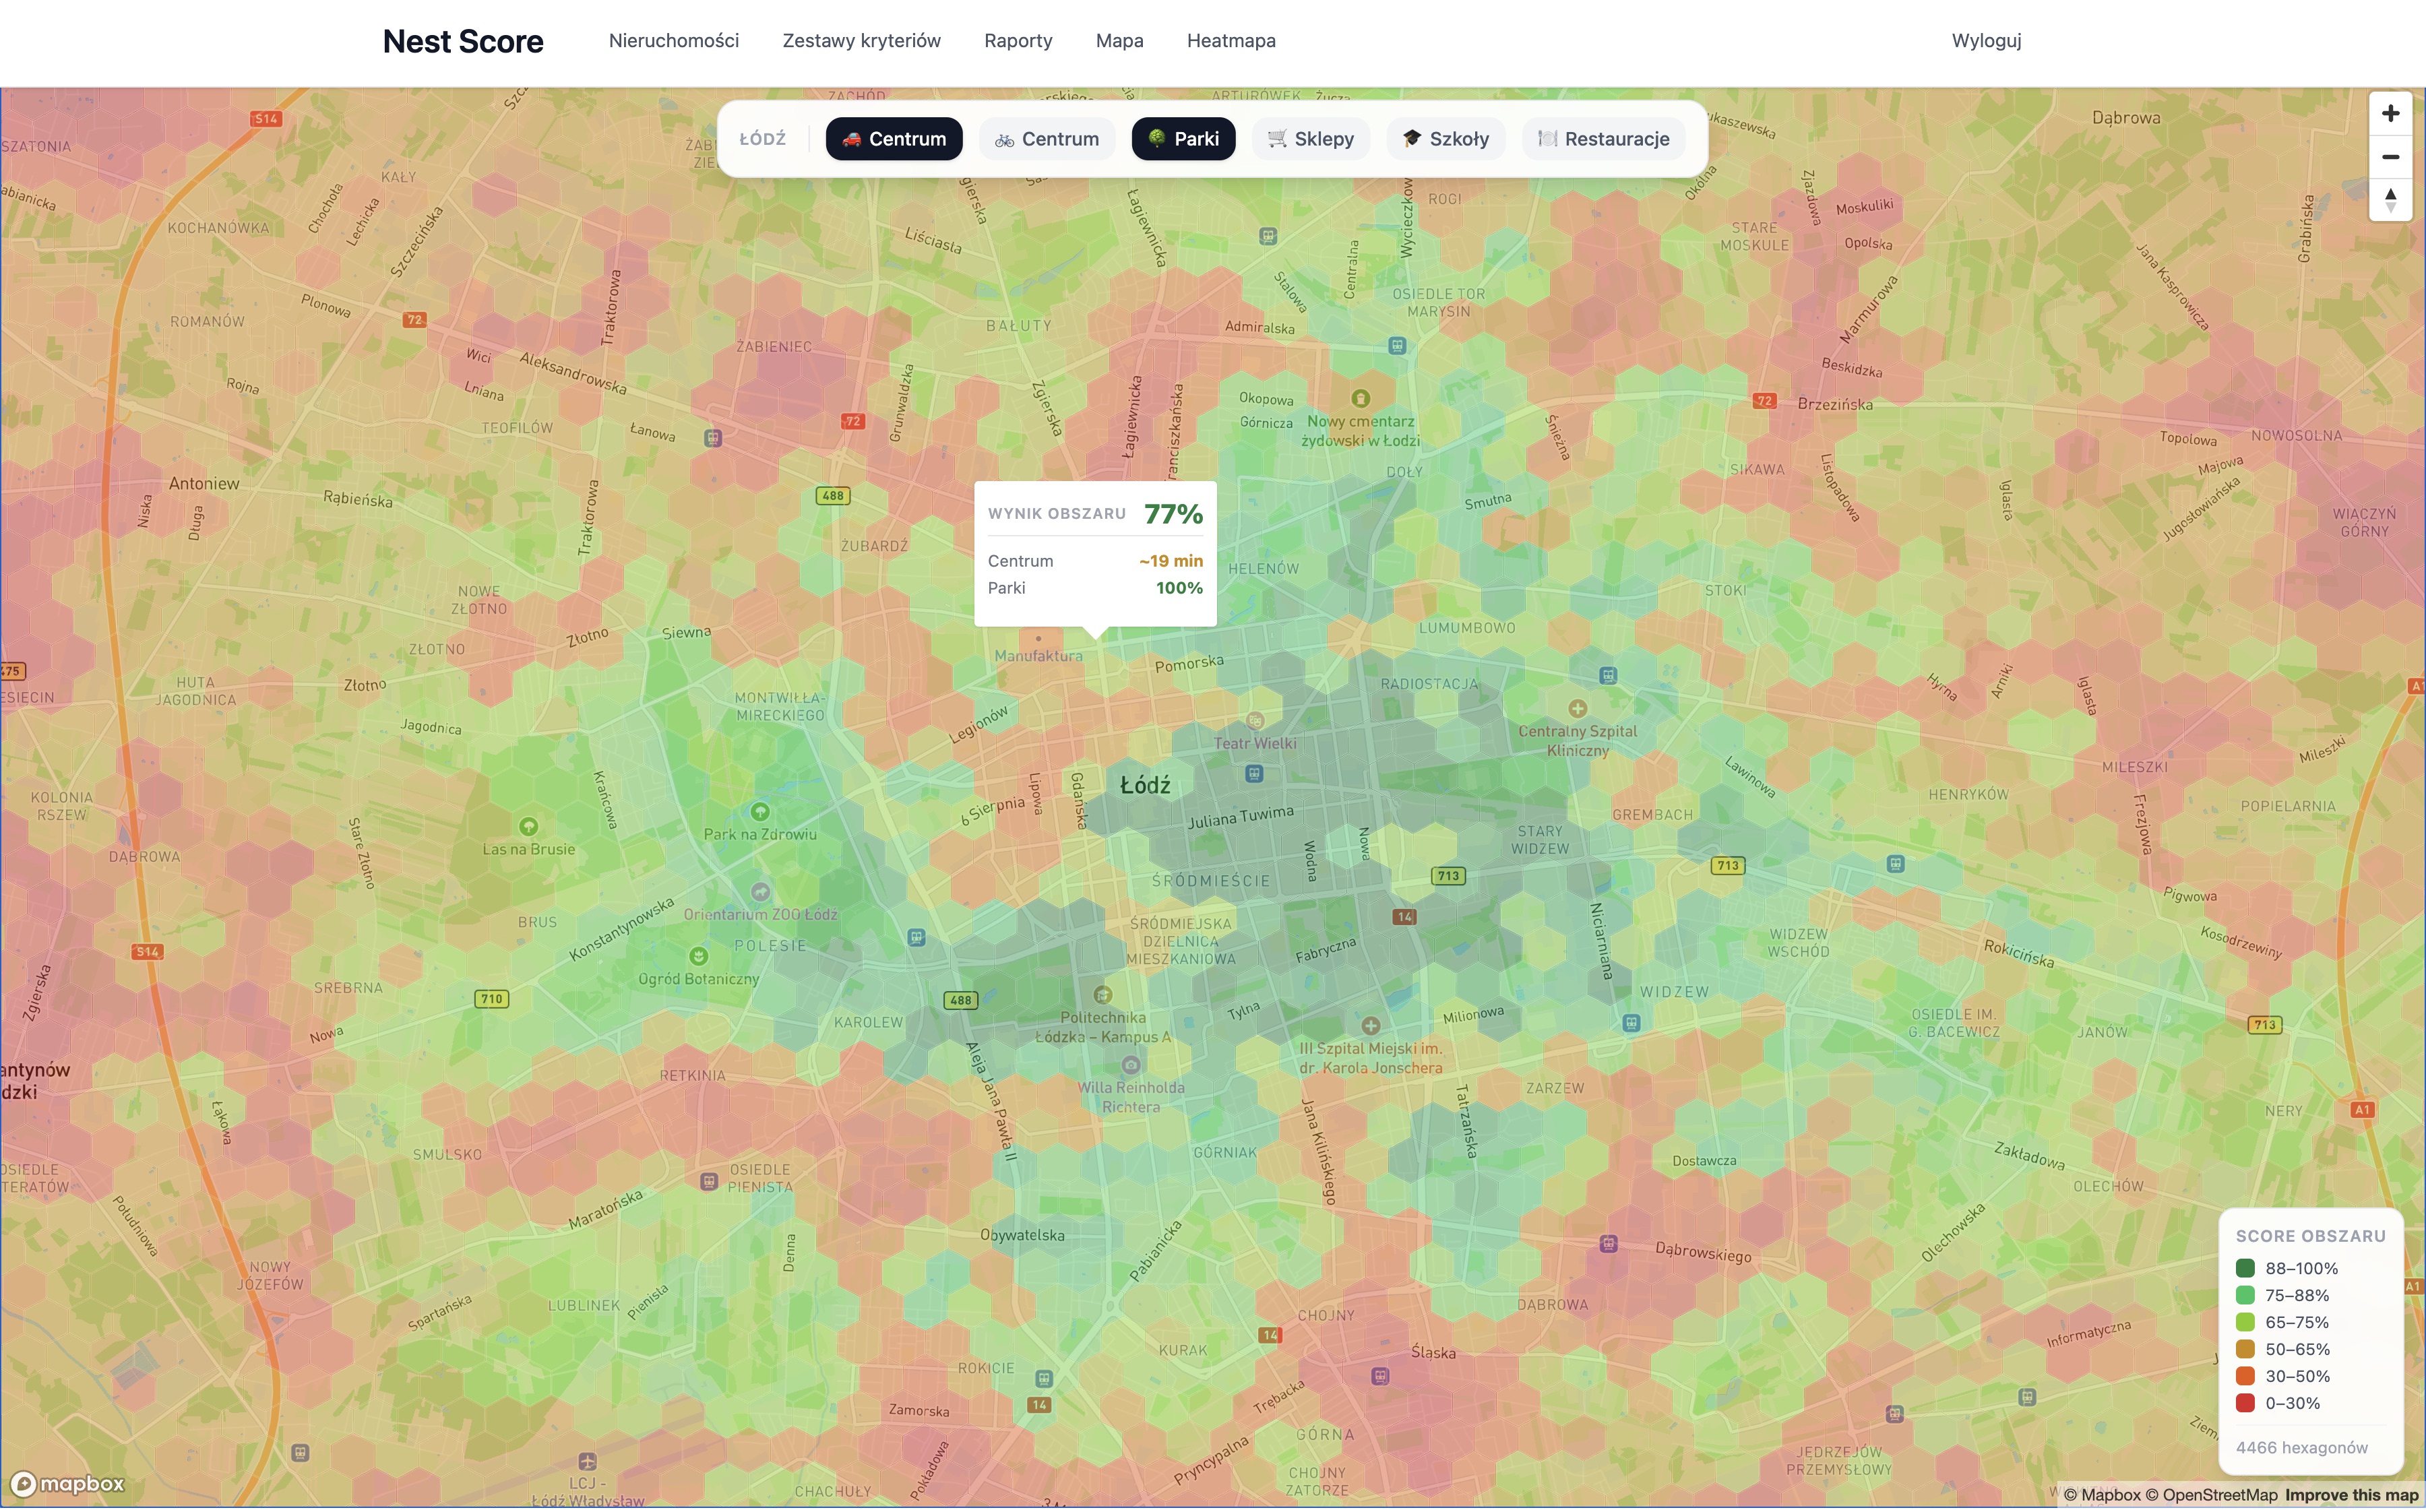Click the Parki 100% value in popup
The height and width of the screenshot is (1512, 2426).
[1179, 588]
